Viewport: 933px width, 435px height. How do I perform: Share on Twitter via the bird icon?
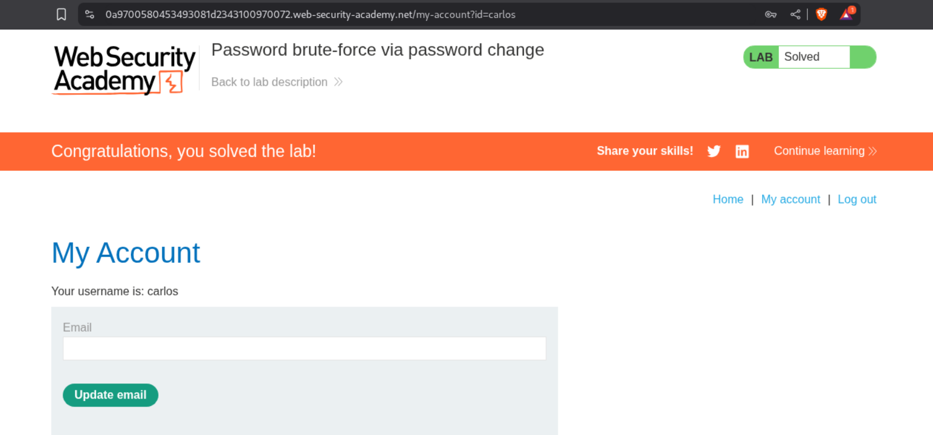(714, 151)
